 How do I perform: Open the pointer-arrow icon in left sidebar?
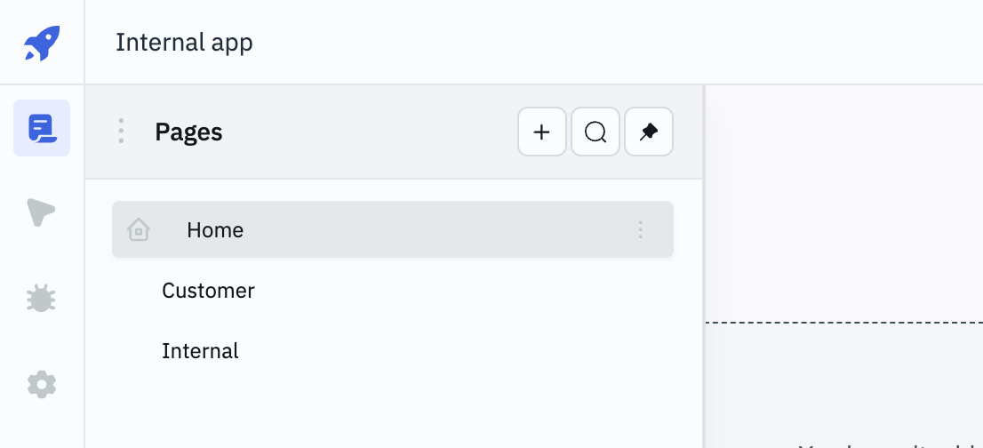[x=42, y=213]
